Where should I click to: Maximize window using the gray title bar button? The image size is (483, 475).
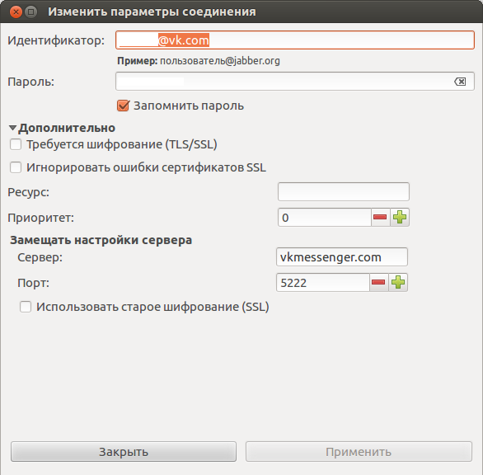click(x=30, y=12)
